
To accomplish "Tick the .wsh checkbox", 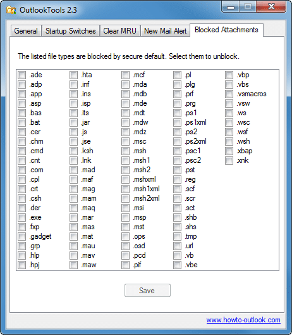I will [229, 141].
